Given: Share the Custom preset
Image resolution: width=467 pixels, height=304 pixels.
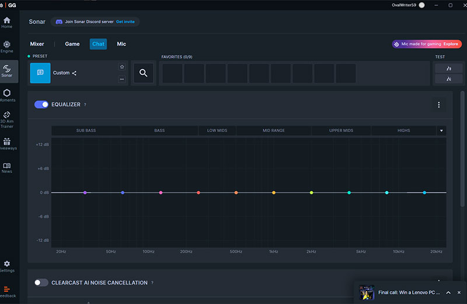Looking at the screenshot, I should [74, 73].
